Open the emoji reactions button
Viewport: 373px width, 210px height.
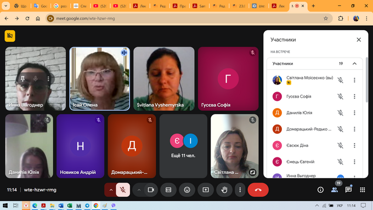pos(187,190)
